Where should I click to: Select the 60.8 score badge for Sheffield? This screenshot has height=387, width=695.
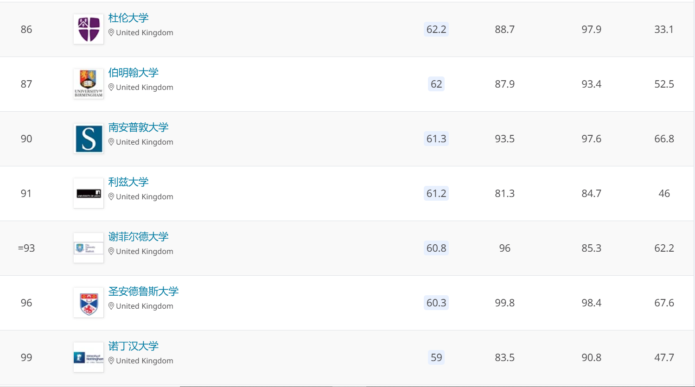point(436,248)
